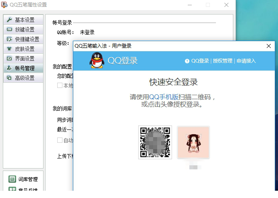Click the keyboard icon beside 按键设置
Viewport: 278px width, 198px height.
9,29
